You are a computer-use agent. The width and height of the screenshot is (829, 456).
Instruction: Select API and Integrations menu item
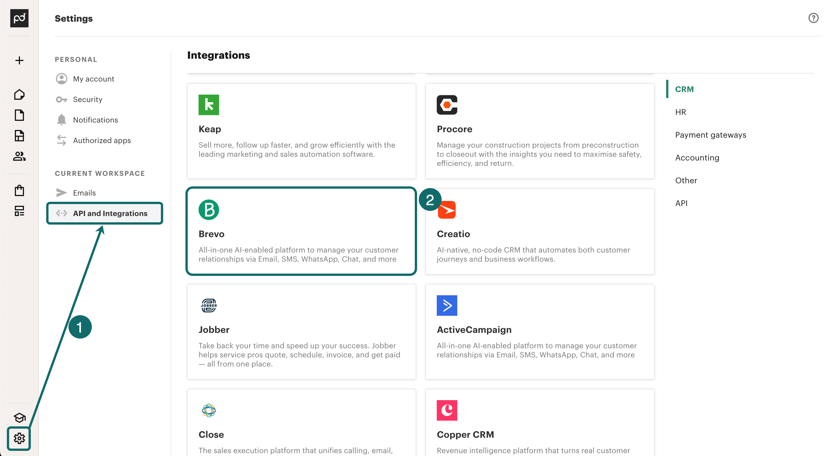coord(110,213)
